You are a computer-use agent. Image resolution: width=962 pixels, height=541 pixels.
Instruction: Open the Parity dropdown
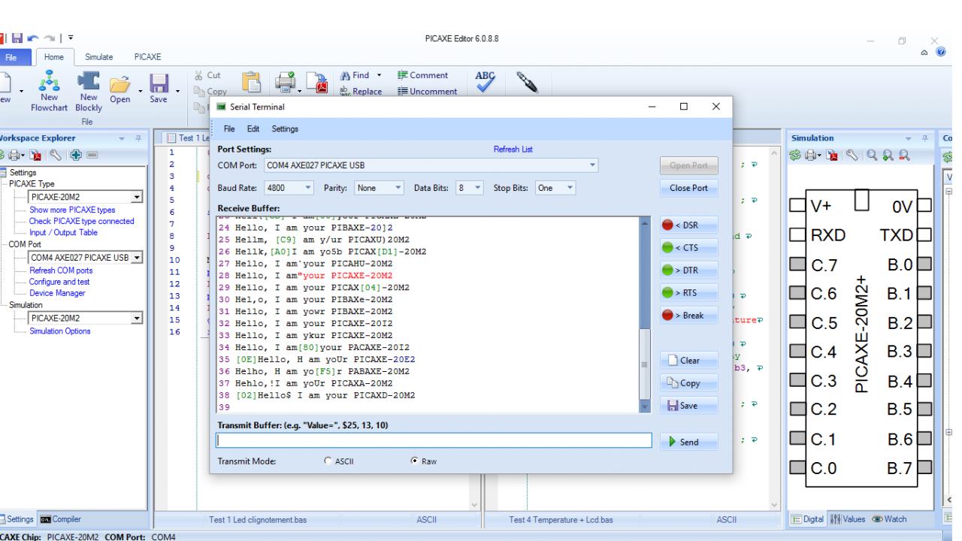coord(399,187)
